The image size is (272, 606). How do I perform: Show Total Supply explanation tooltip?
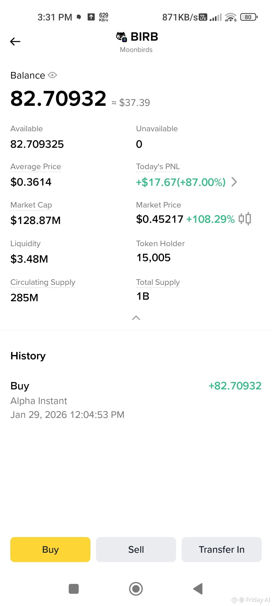point(158,282)
